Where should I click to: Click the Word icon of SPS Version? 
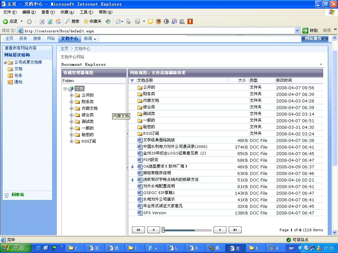click(x=140, y=213)
